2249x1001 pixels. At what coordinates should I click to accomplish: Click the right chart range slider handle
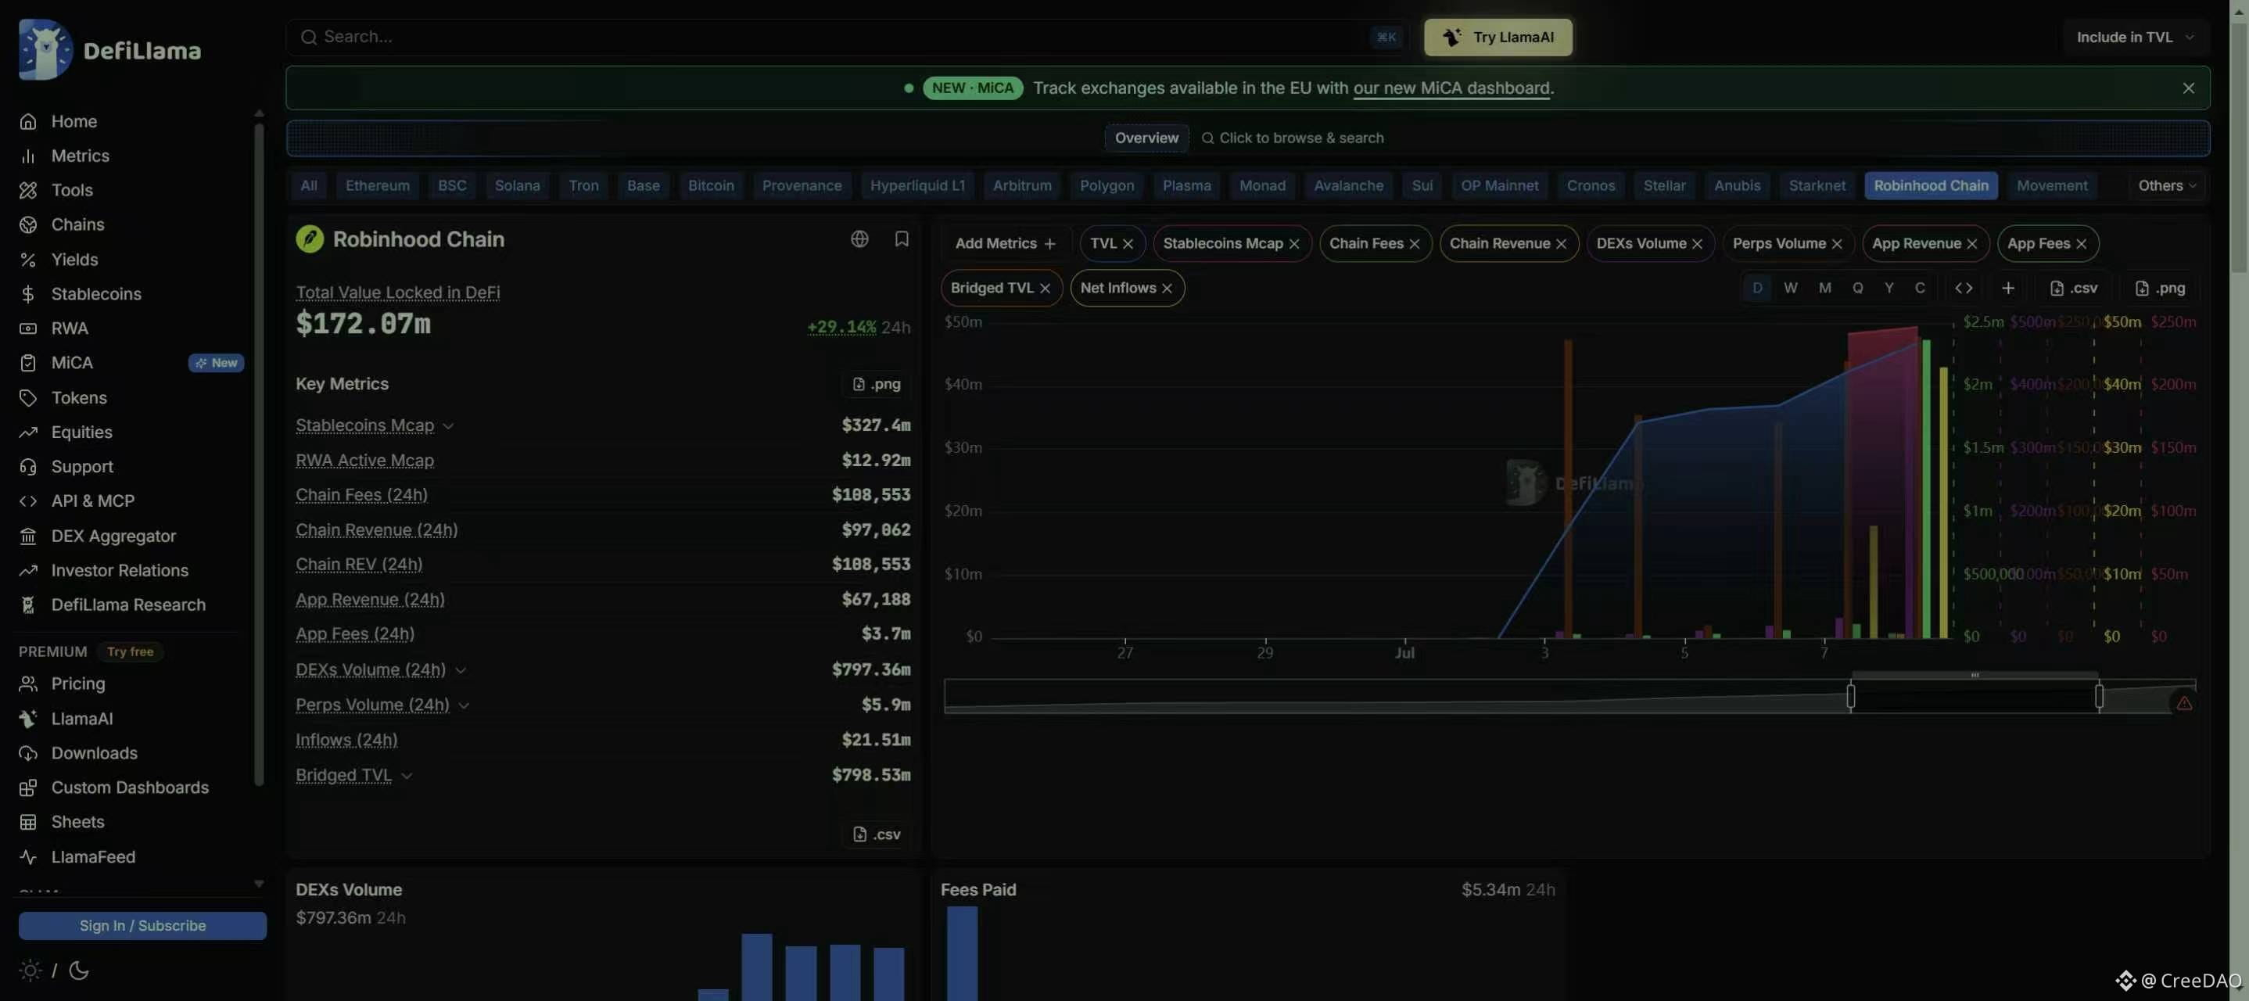pyautogui.click(x=2099, y=696)
